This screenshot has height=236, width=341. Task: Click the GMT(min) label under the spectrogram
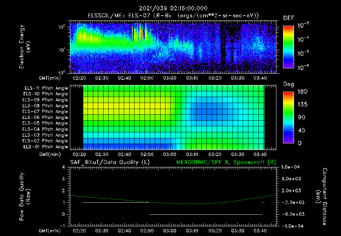[x=50, y=78]
